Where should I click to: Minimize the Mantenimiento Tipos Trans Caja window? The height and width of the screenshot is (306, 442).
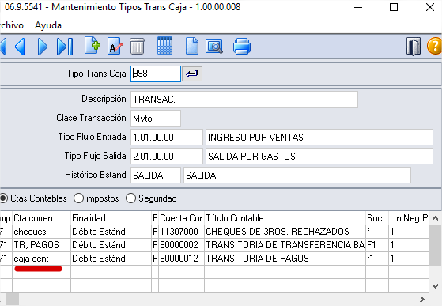[358, 7]
